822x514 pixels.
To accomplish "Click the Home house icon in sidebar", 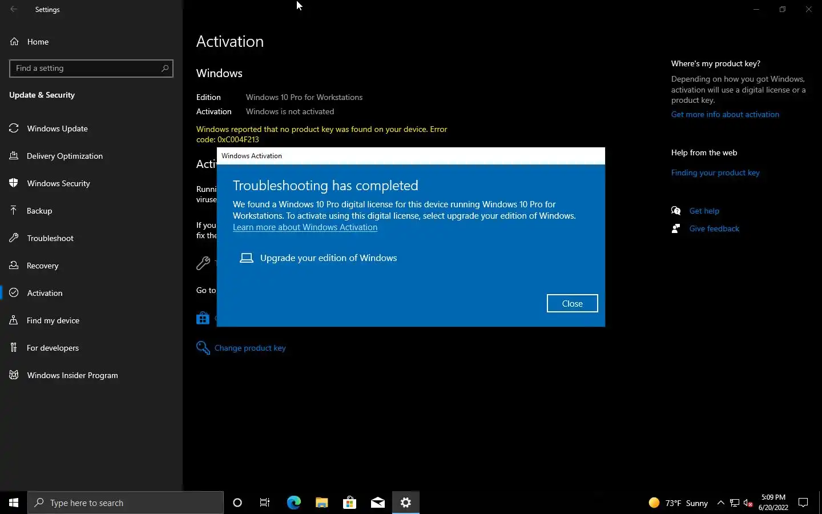I will (14, 42).
